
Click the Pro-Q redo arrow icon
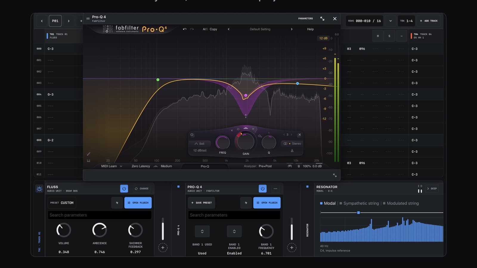point(192,29)
